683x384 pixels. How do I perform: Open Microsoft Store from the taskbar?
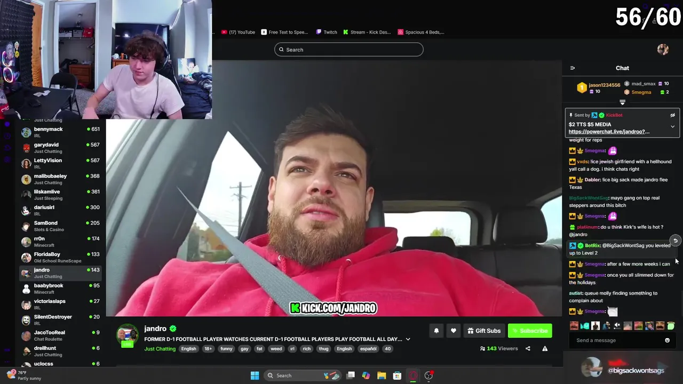click(x=397, y=375)
